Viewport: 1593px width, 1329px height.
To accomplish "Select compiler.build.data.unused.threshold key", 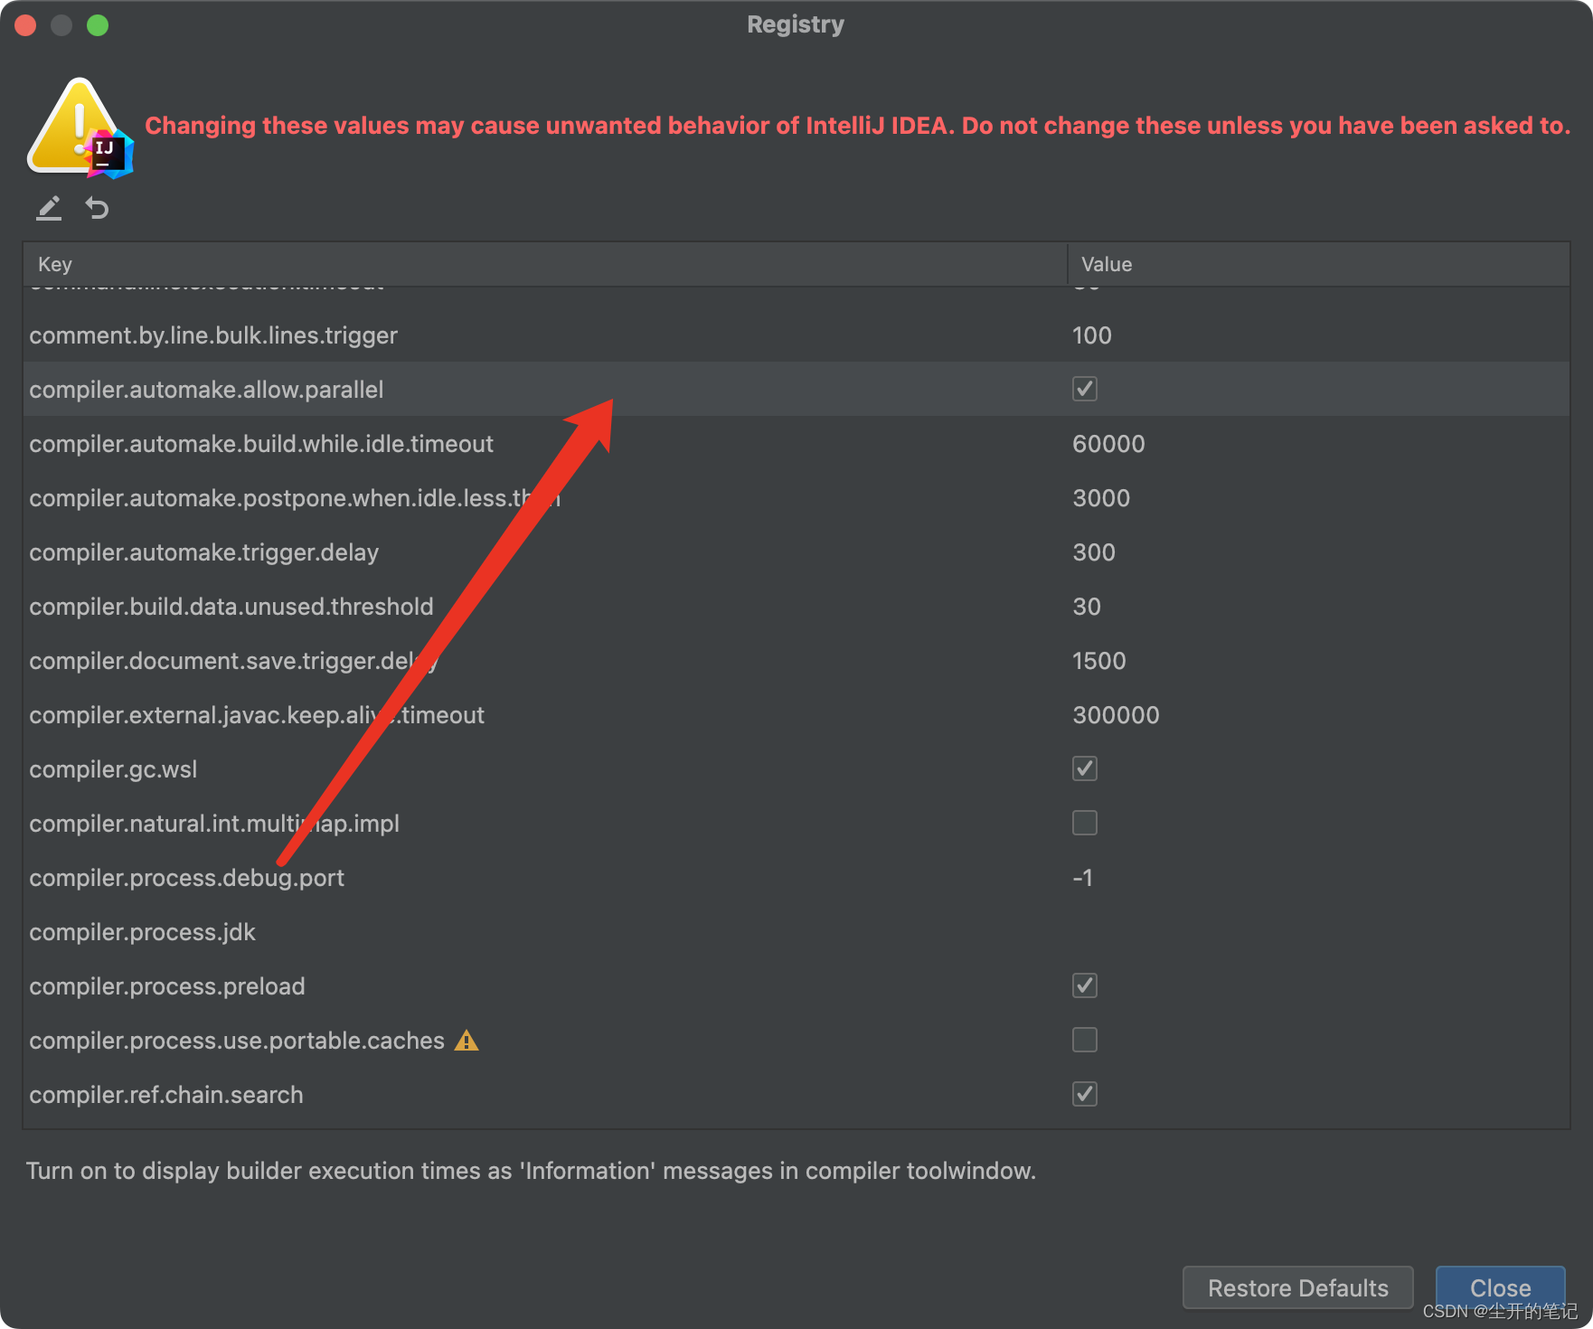I will tap(231, 607).
